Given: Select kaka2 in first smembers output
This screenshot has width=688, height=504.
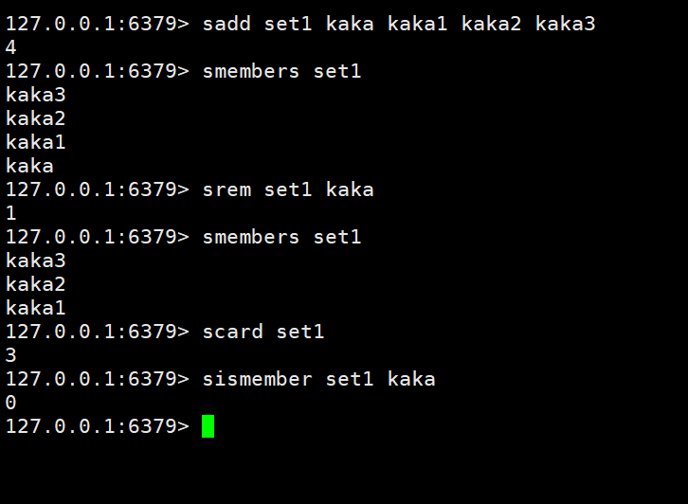Looking at the screenshot, I should point(36,118).
